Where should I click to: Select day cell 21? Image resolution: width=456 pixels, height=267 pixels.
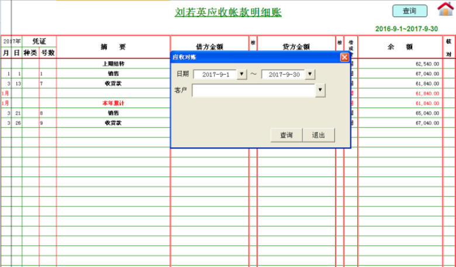click(x=17, y=113)
